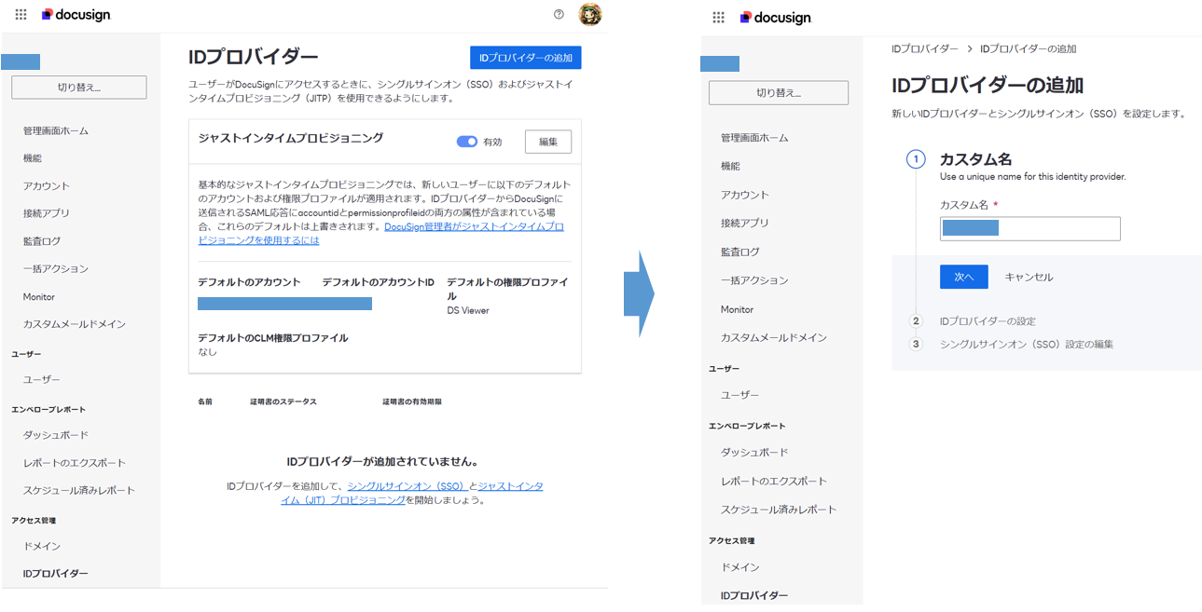Select スケジュール済みレポート in right window sidebar

point(779,510)
